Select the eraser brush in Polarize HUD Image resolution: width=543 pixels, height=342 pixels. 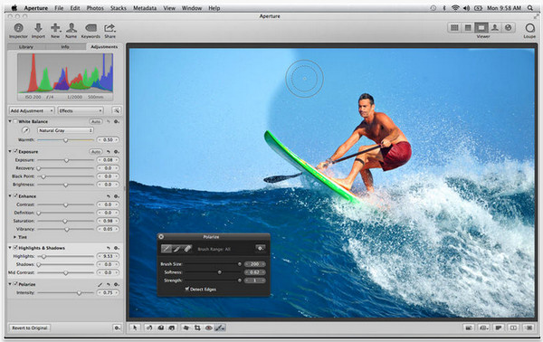pyautogui.click(x=187, y=249)
